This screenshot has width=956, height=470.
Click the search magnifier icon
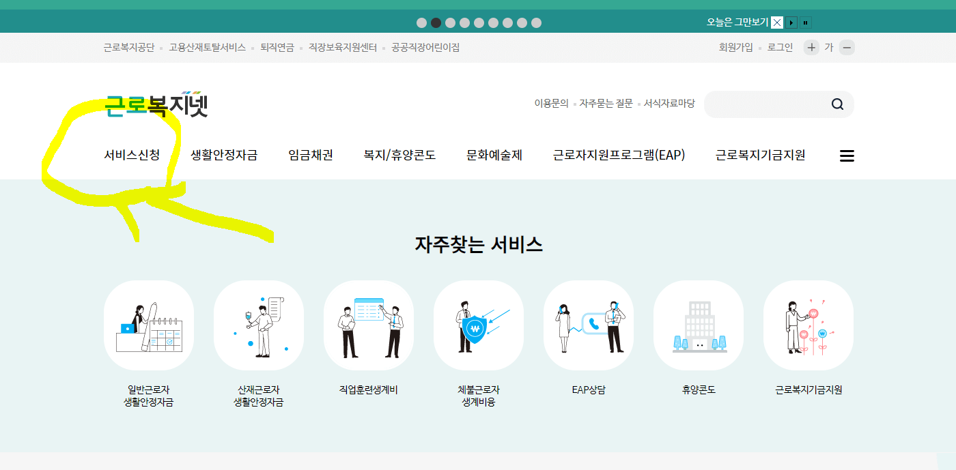836,104
